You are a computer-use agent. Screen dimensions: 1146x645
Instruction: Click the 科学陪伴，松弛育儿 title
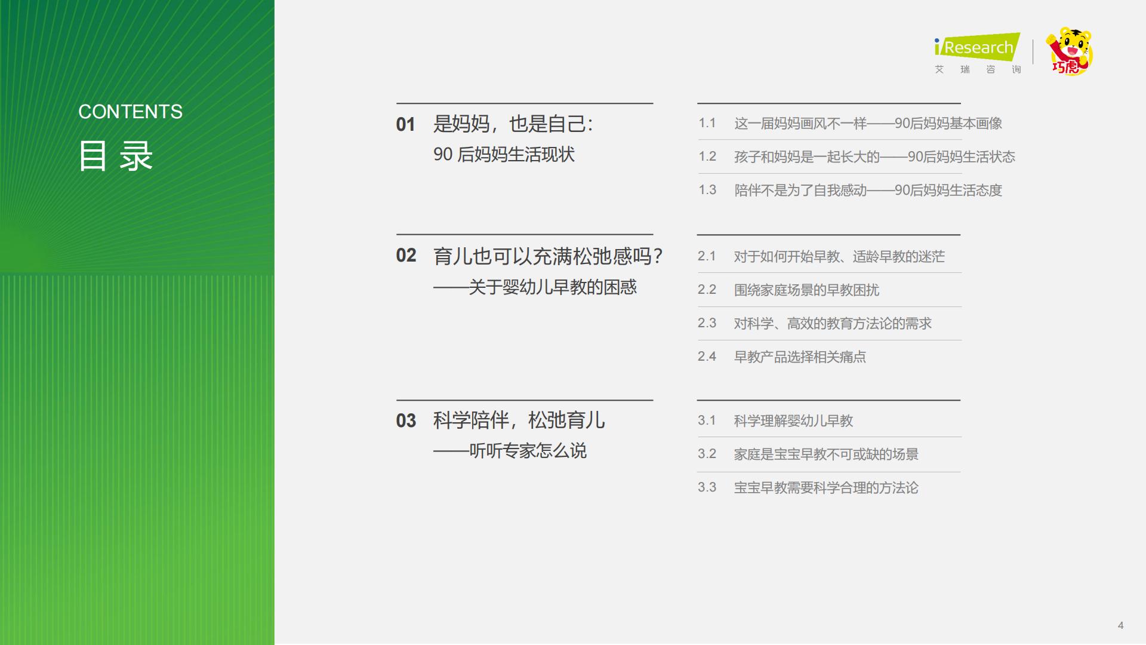pyautogui.click(x=519, y=420)
